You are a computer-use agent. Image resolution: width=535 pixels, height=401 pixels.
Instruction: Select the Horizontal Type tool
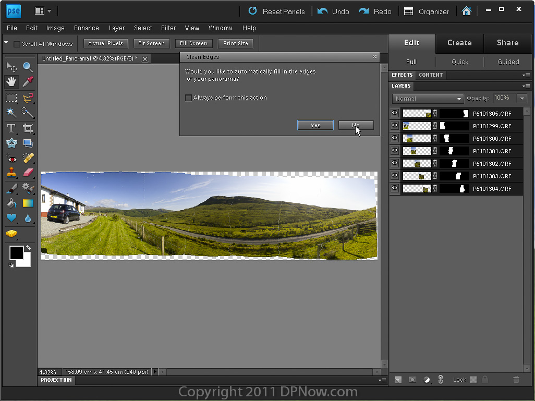11,128
